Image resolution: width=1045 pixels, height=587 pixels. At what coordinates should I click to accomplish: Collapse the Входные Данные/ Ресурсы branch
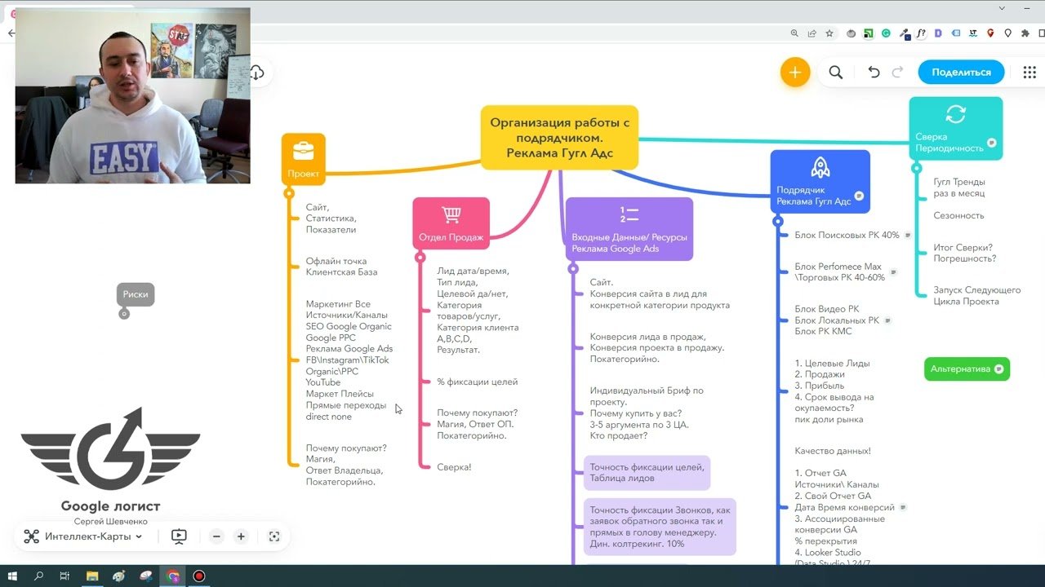pos(573,268)
